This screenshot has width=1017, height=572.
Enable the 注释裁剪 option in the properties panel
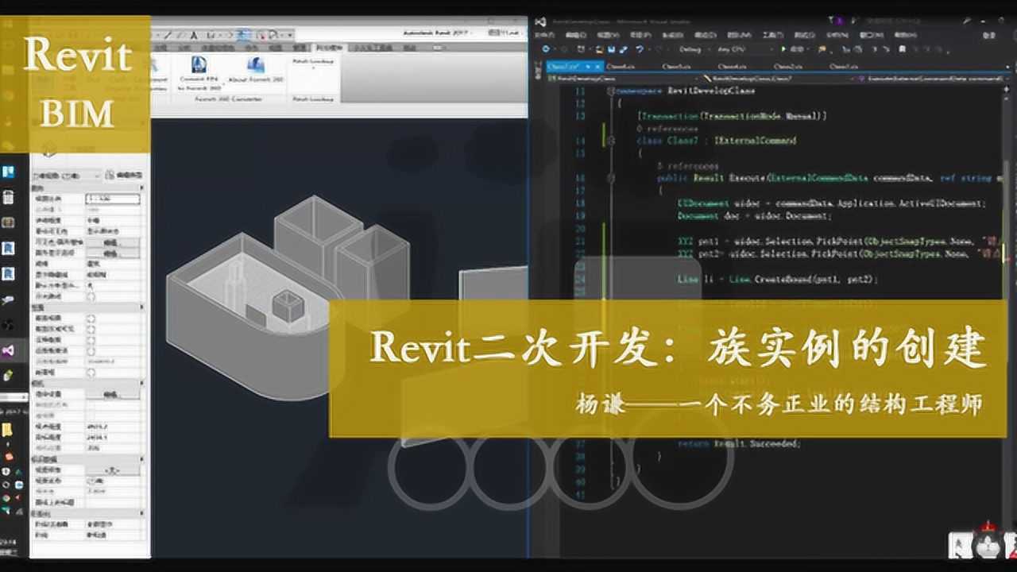click(x=90, y=338)
